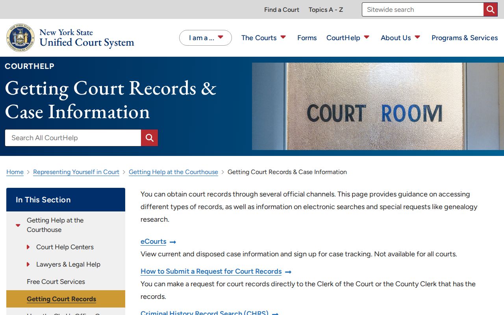The image size is (504, 315).
Task: Open Representing Yourself in Court breadcrumb
Action: pos(76,172)
